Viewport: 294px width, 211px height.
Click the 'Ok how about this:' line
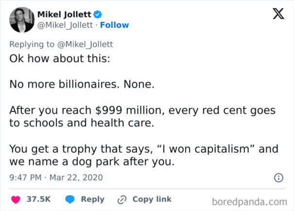point(60,58)
